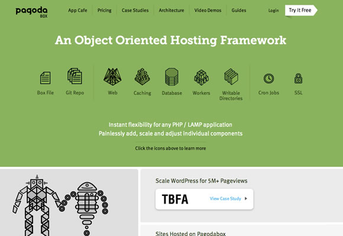Click the Sites Hosted on Pagodabox heading
Image resolution: width=343 pixels, height=236 pixels.
190,234
